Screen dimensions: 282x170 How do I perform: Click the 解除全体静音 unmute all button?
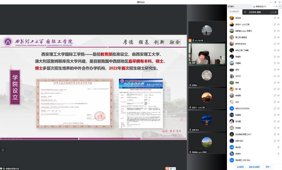point(254,167)
